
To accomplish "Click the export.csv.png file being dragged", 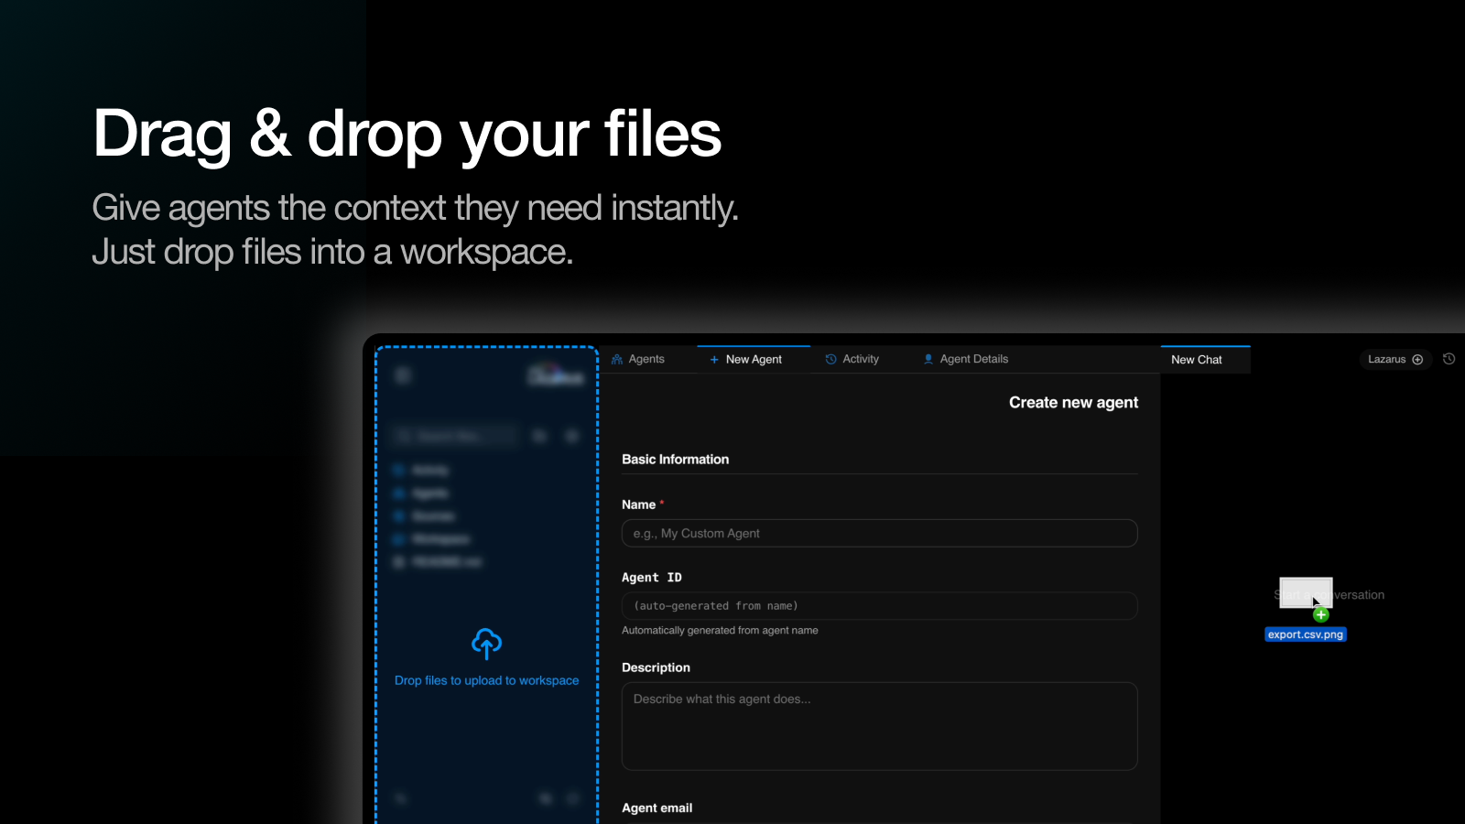I will pyautogui.click(x=1305, y=634).
